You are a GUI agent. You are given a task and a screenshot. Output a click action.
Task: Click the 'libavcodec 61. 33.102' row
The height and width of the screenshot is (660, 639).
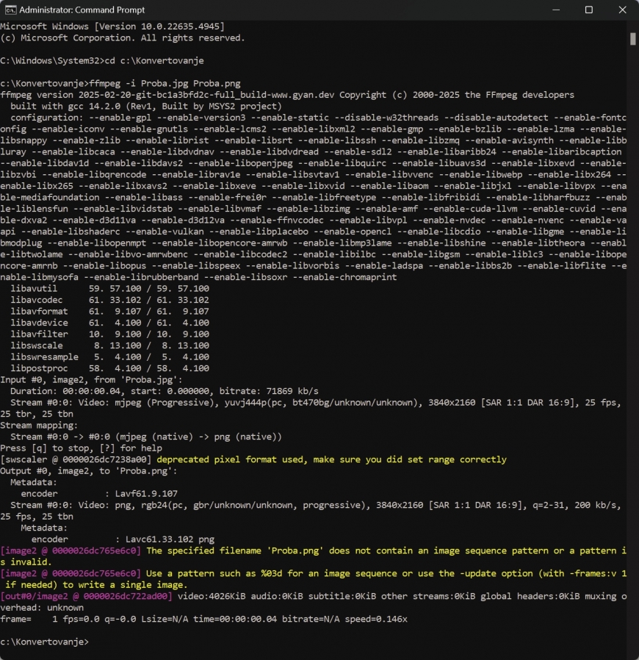pos(109,300)
